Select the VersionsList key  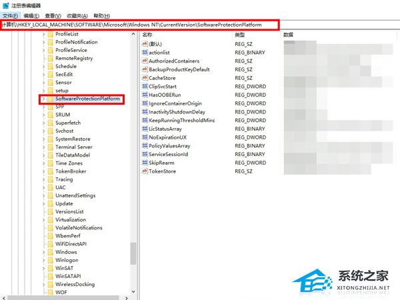pyautogui.click(x=69, y=212)
